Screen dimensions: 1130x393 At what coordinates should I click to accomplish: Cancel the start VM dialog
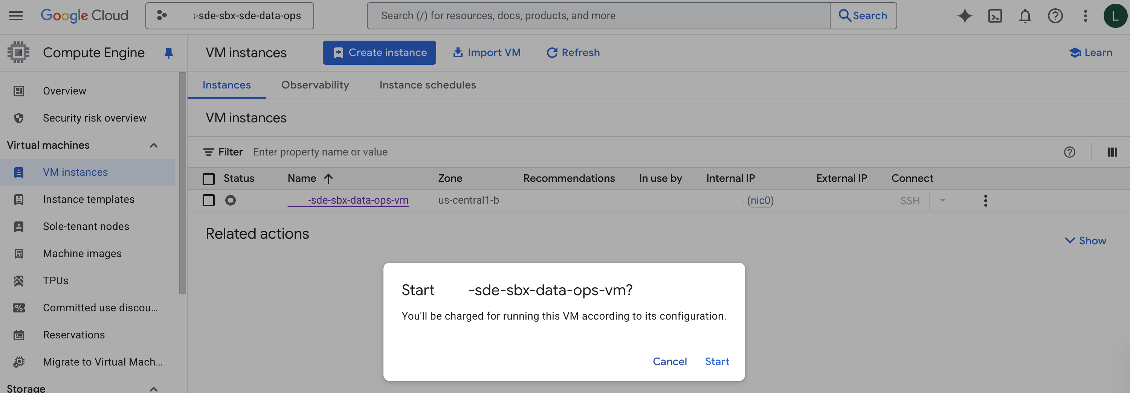[x=669, y=361]
